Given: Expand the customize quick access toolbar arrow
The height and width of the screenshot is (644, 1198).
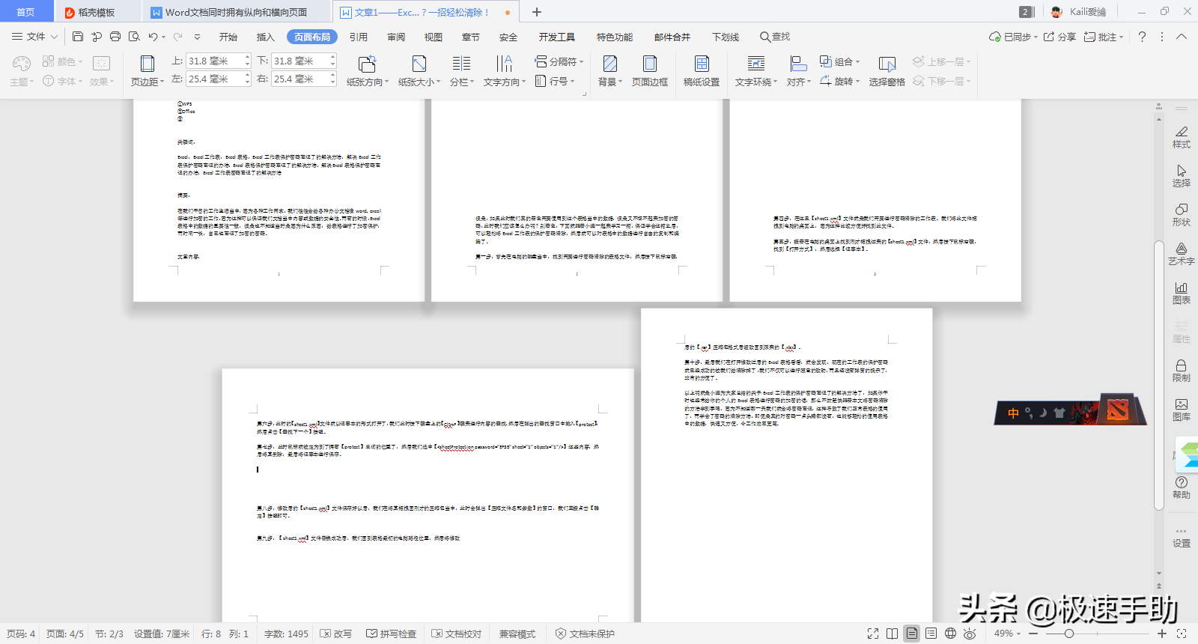Looking at the screenshot, I should click(x=197, y=37).
